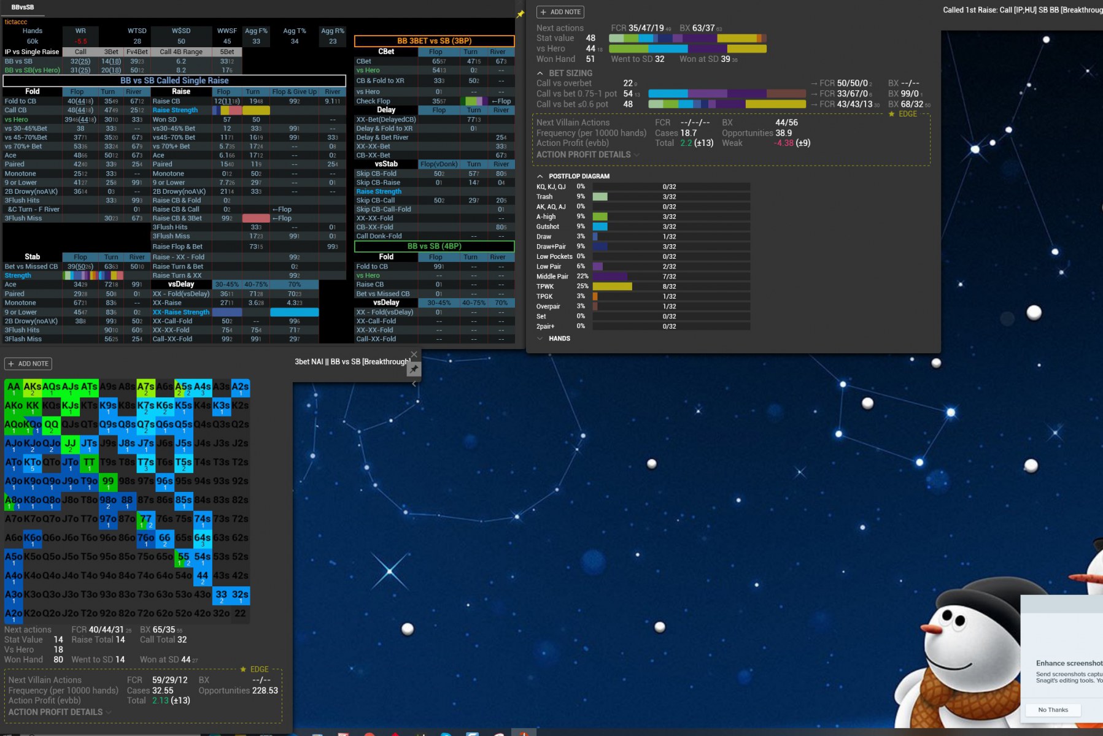1103x736 pixels.
Task: Click Add Note in the Called 1st Raise popup
Action: click(560, 12)
